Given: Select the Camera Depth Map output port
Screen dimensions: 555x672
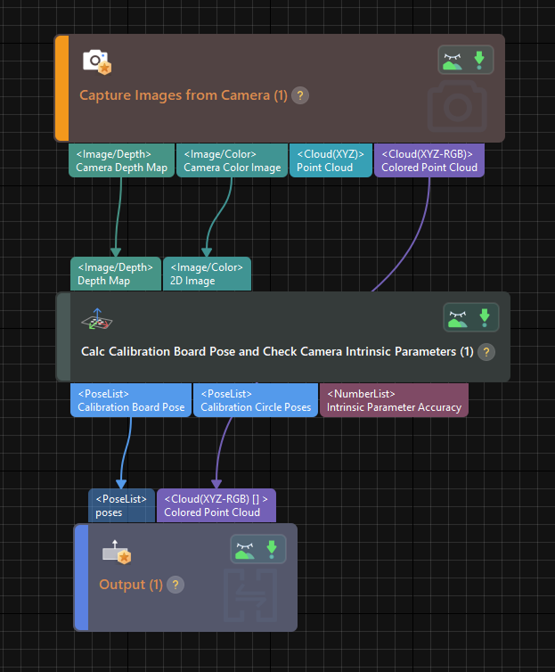Looking at the screenshot, I should pyautogui.click(x=120, y=161).
